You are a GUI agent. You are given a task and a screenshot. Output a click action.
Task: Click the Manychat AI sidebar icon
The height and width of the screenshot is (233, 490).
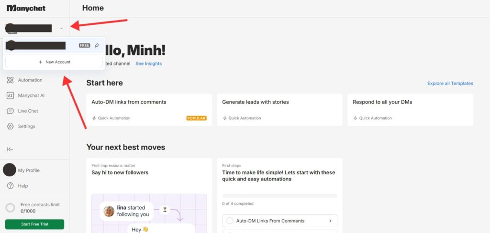click(11, 95)
